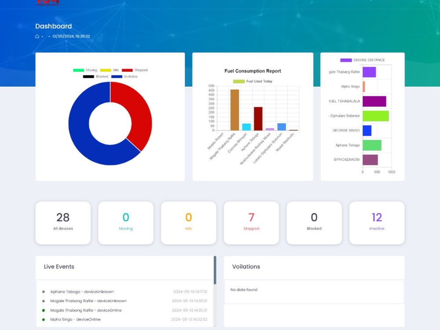The image size is (440, 330).
Task: Toggle the Moving legend in donut chart
Action: 85,70
